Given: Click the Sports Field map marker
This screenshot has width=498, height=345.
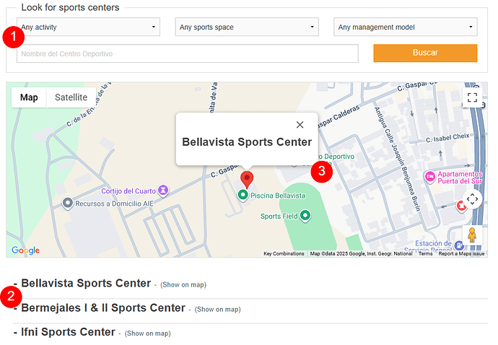Looking at the screenshot, I should (305, 215).
